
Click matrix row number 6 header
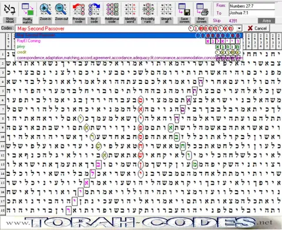2,100
